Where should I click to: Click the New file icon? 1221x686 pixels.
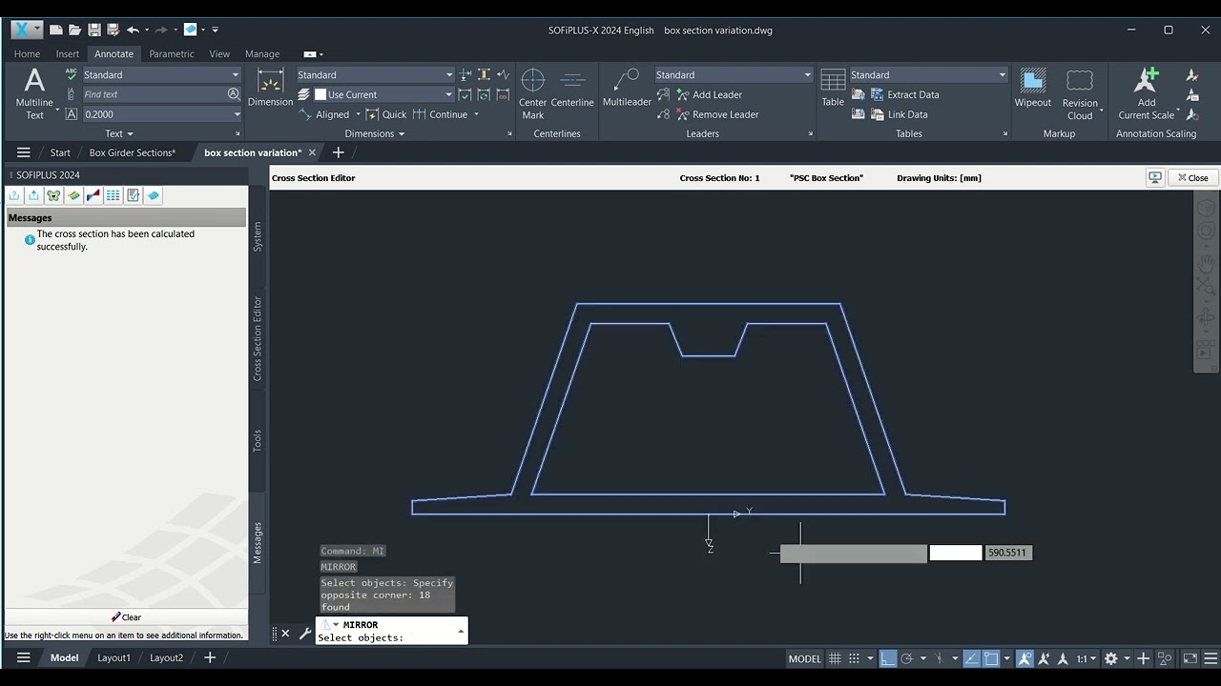tap(56, 30)
